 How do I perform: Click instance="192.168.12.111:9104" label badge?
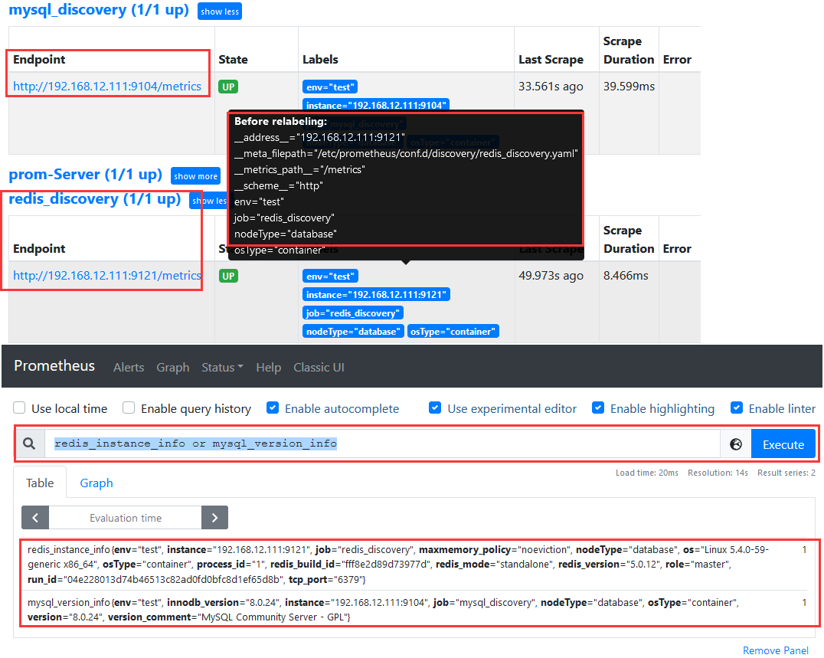376,105
